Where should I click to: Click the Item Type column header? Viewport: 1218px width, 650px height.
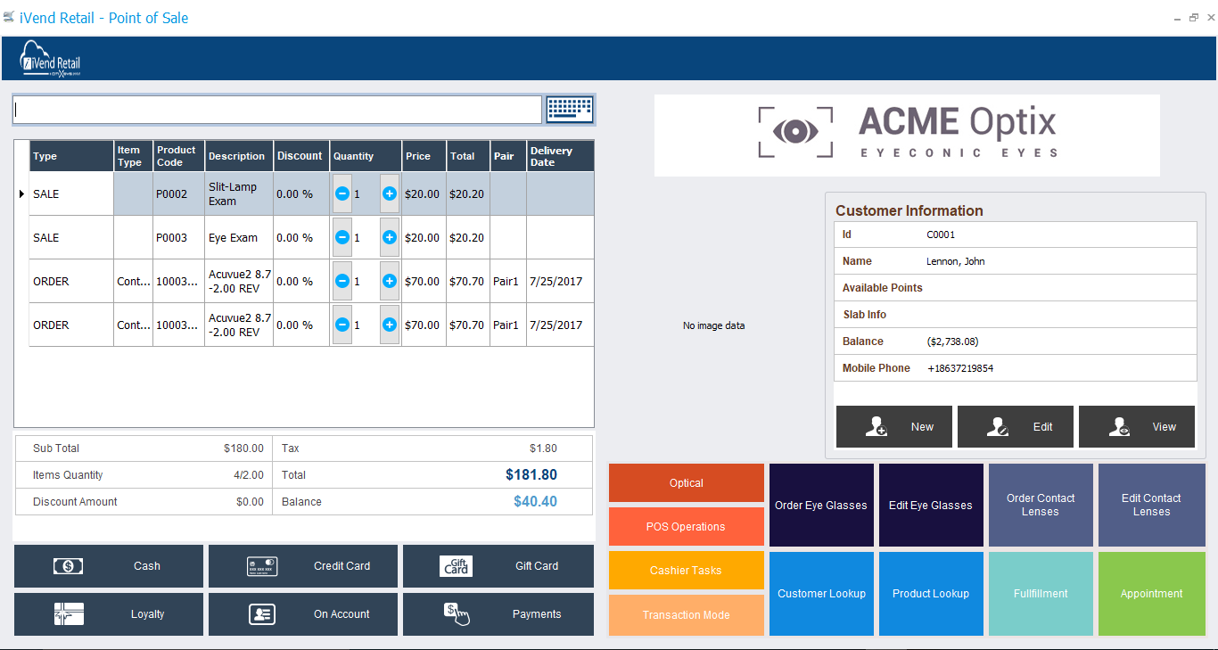[x=133, y=156]
